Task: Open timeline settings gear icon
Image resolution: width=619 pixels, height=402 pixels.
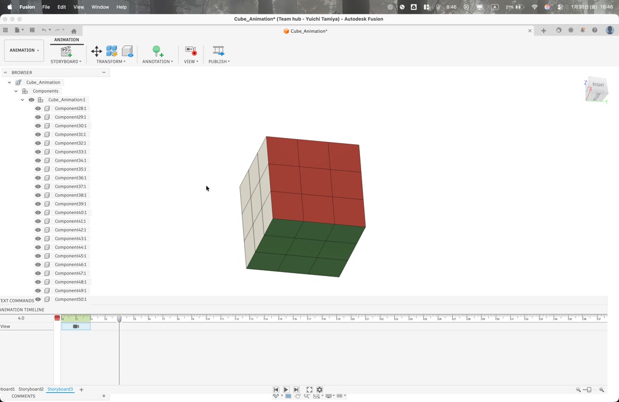Action: pos(320,390)
